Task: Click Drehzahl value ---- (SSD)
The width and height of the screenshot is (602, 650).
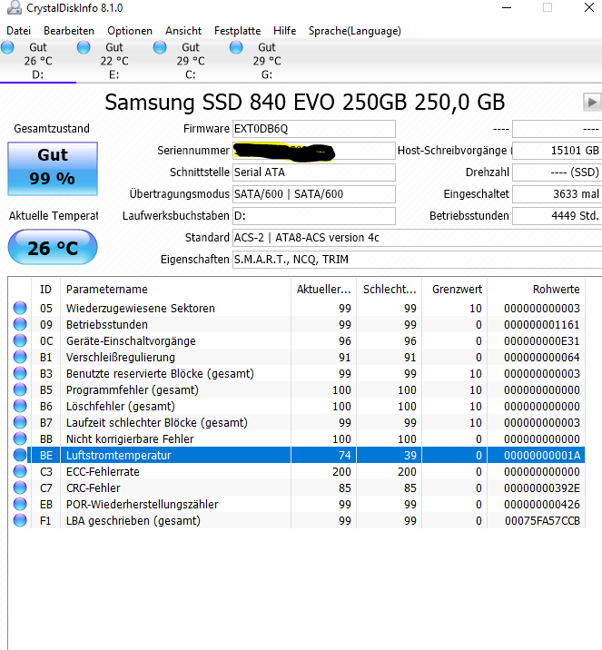Action: [x=558, y=172]
